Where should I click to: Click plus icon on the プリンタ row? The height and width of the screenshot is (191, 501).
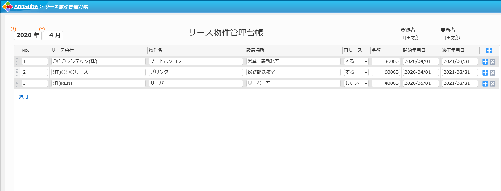[x=485, y=73]
